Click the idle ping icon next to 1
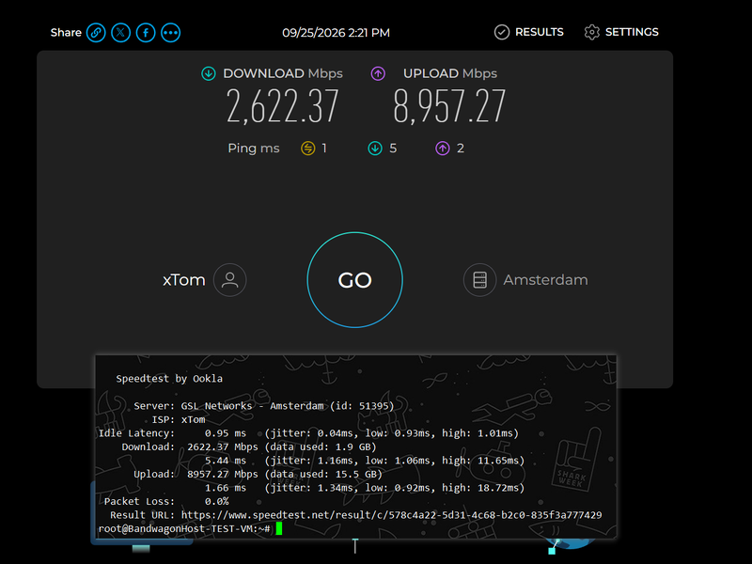Image resolution: width=752 pixels, height=564 pixels. (308, 149)
